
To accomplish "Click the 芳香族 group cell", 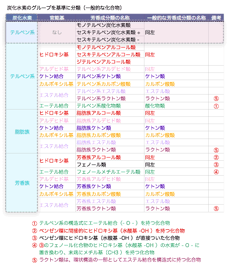I will click(22, 183).
